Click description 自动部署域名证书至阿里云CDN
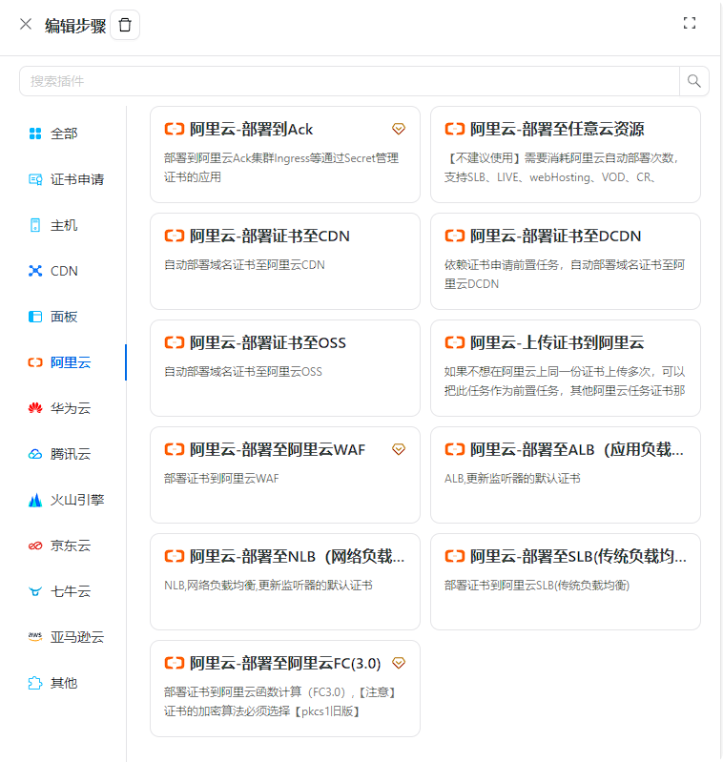The width and height of the screenshot is (723, 762). tap(244, 265)
